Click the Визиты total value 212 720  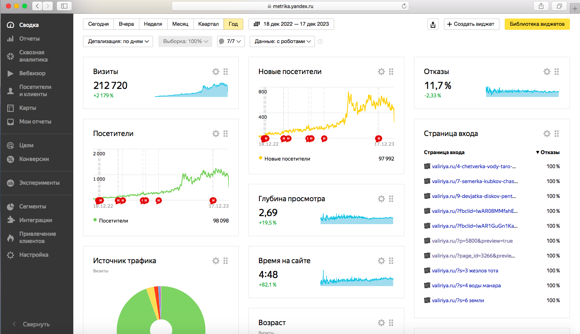[110, 85]
